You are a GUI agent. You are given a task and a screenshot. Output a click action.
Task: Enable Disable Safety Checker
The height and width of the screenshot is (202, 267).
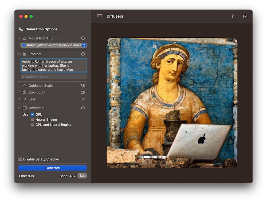(x=20, y=159)
